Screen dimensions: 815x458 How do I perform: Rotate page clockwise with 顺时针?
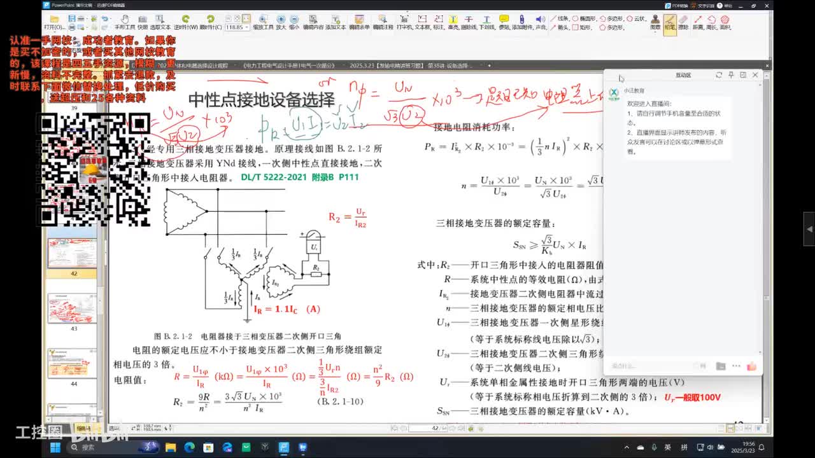pos(210,24)
